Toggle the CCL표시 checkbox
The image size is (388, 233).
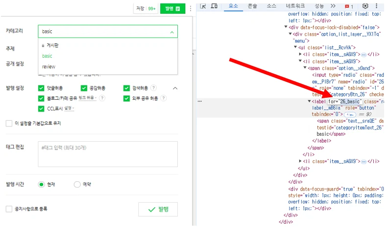coord(41,108)
